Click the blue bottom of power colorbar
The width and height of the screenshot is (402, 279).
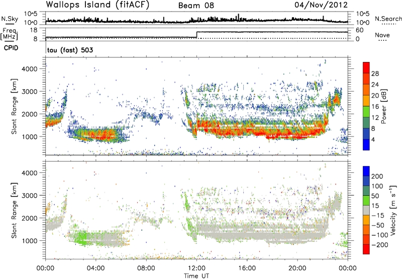[366, 145]
